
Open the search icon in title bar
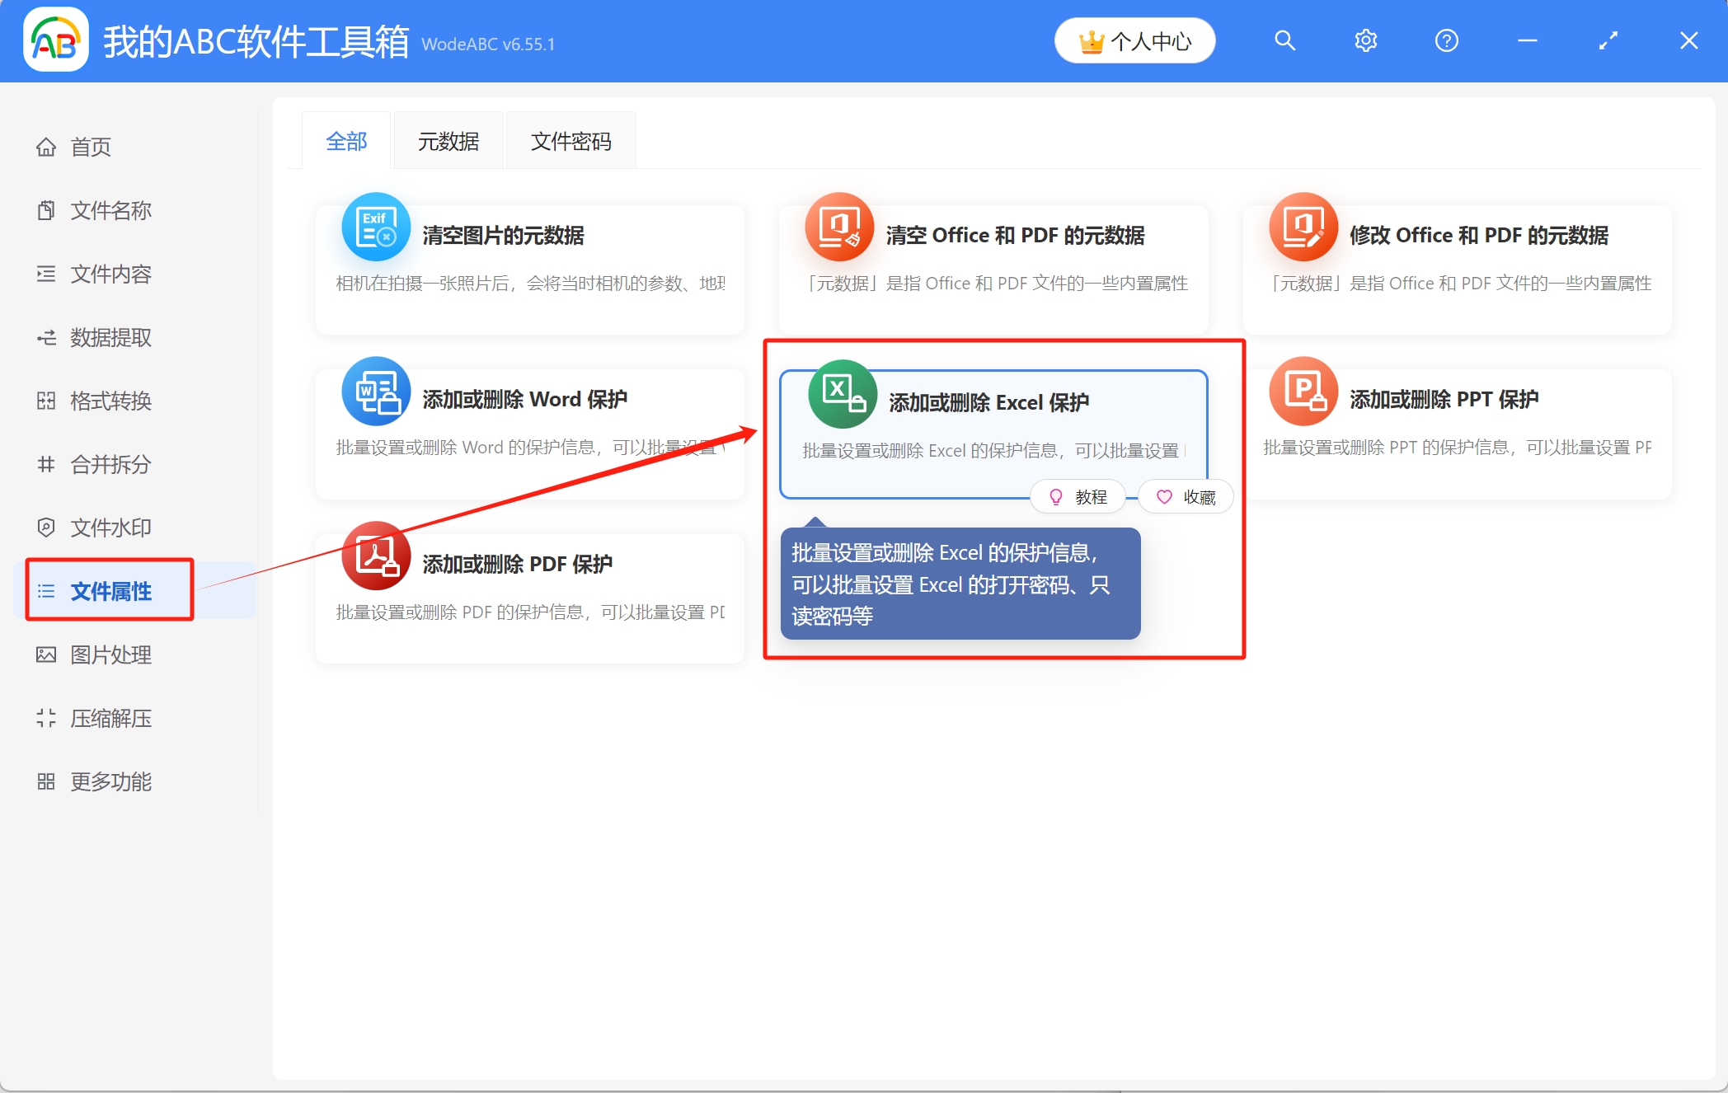1284,40
